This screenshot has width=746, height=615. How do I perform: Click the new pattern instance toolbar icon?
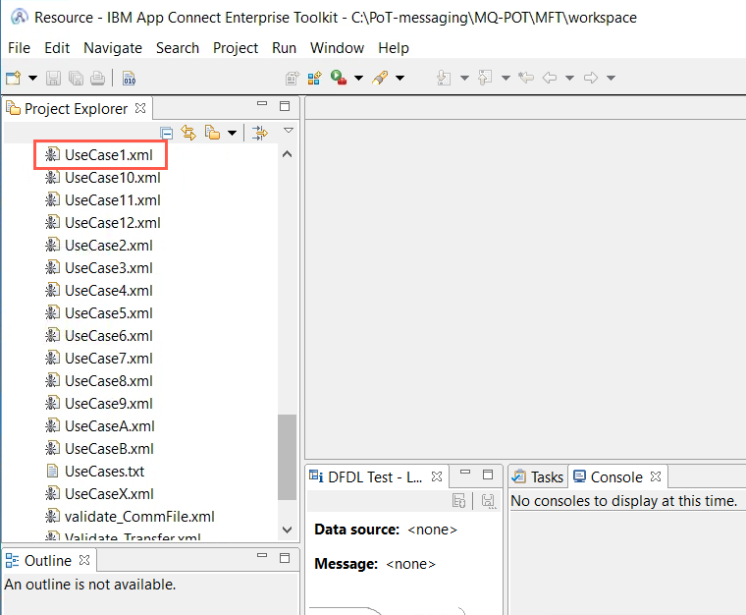click(314, 78)
